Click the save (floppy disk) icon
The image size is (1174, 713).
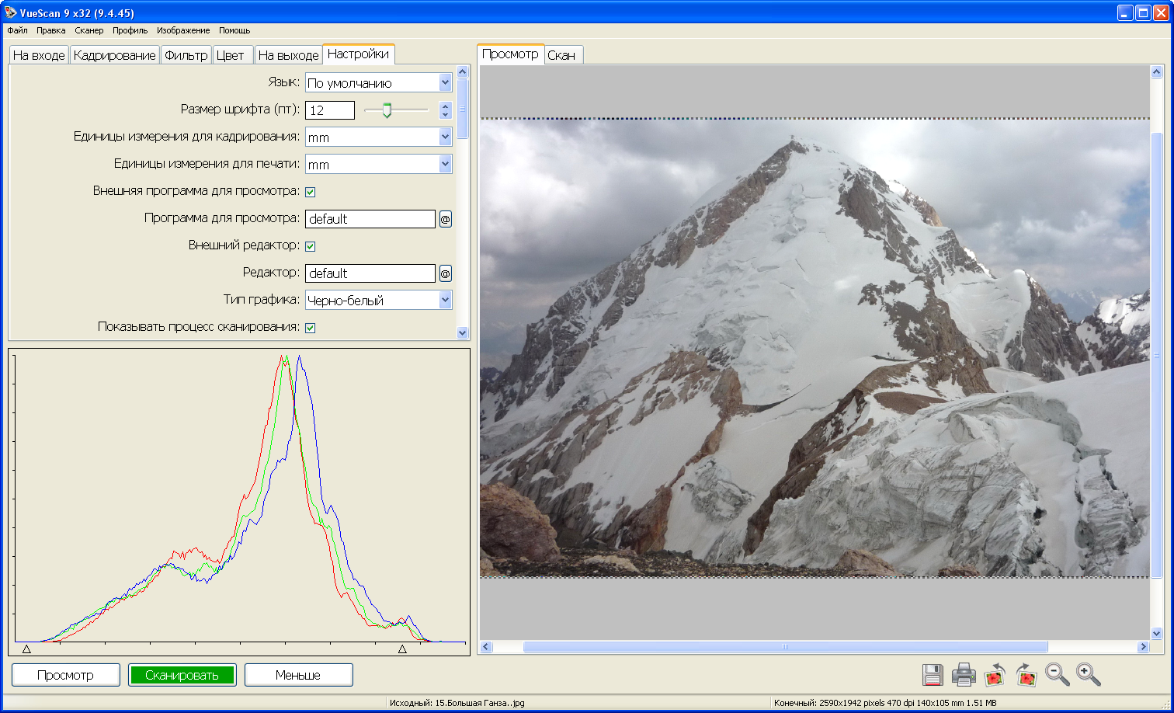click(x=933, y=675)
